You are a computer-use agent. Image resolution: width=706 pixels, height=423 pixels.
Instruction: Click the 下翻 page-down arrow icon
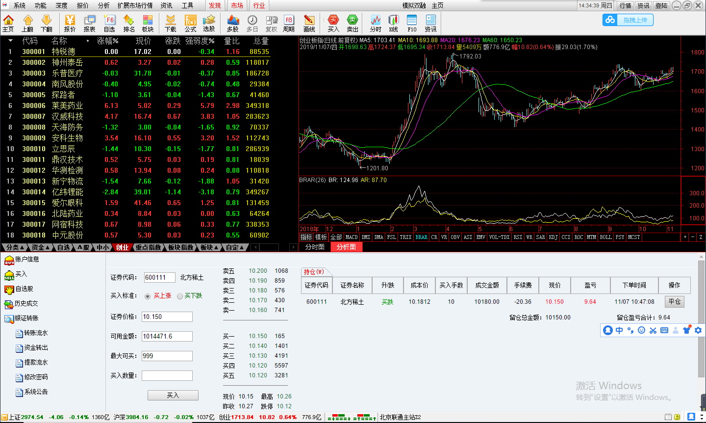coord(47,23)
